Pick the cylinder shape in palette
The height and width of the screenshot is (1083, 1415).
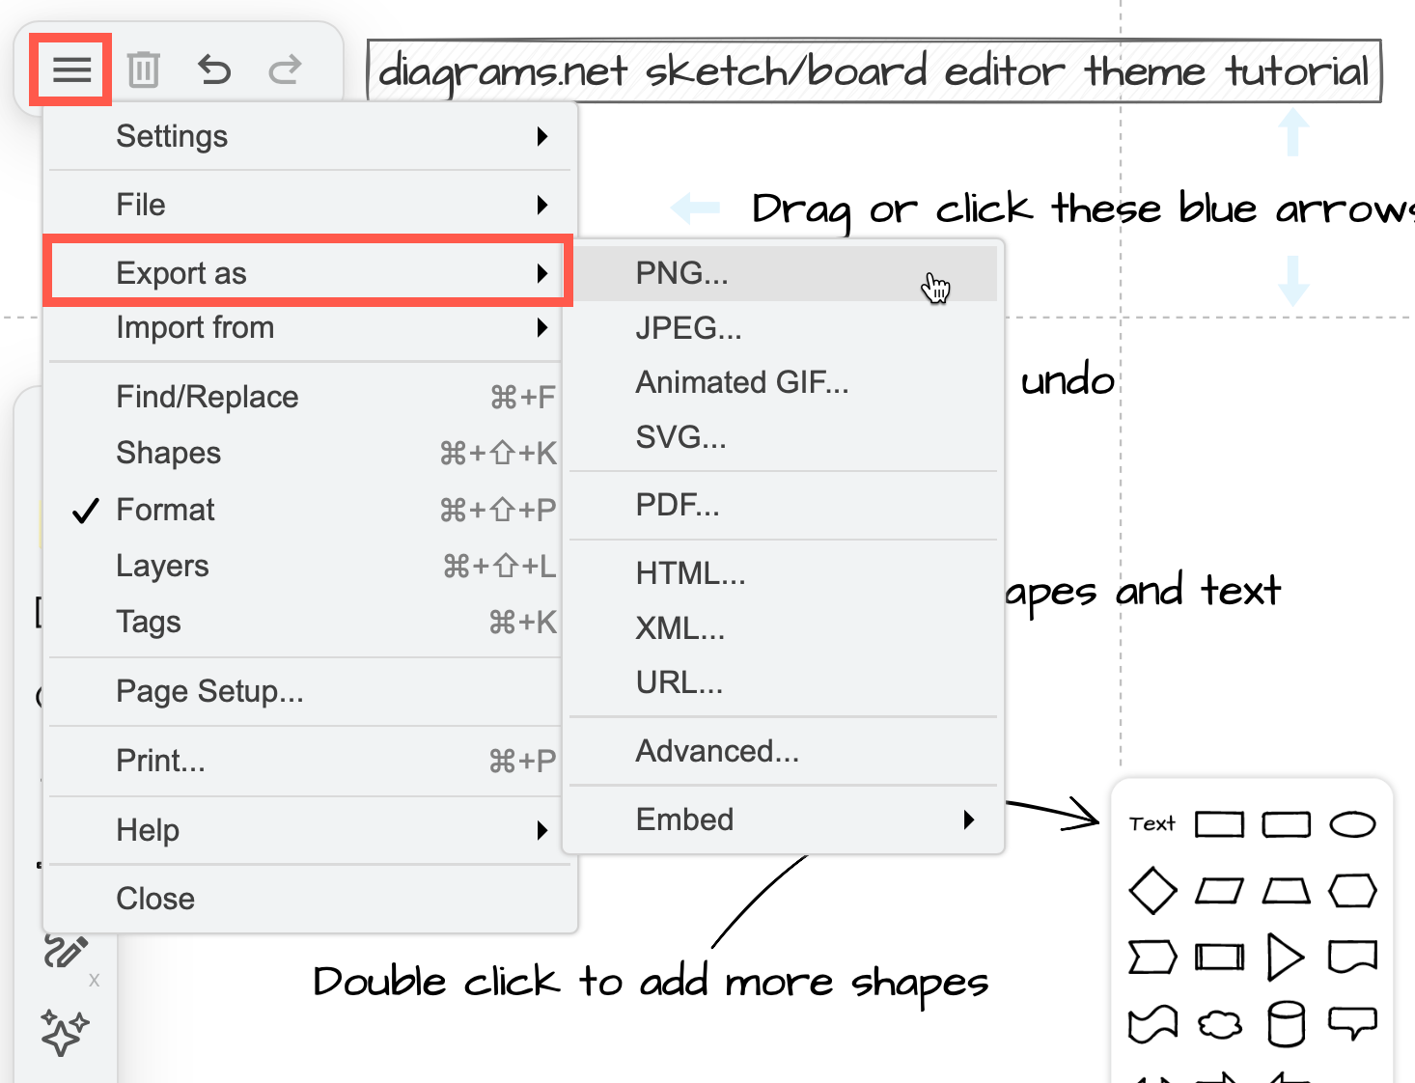(x=1287, y=1024)
